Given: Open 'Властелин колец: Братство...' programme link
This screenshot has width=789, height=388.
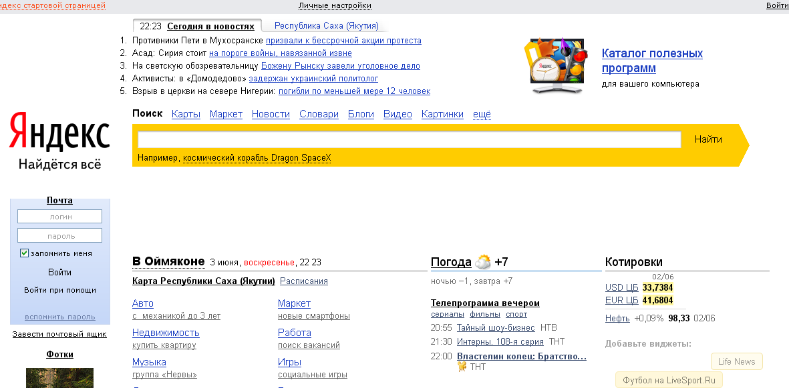Looking at the screenshot, I should point(522,357).
